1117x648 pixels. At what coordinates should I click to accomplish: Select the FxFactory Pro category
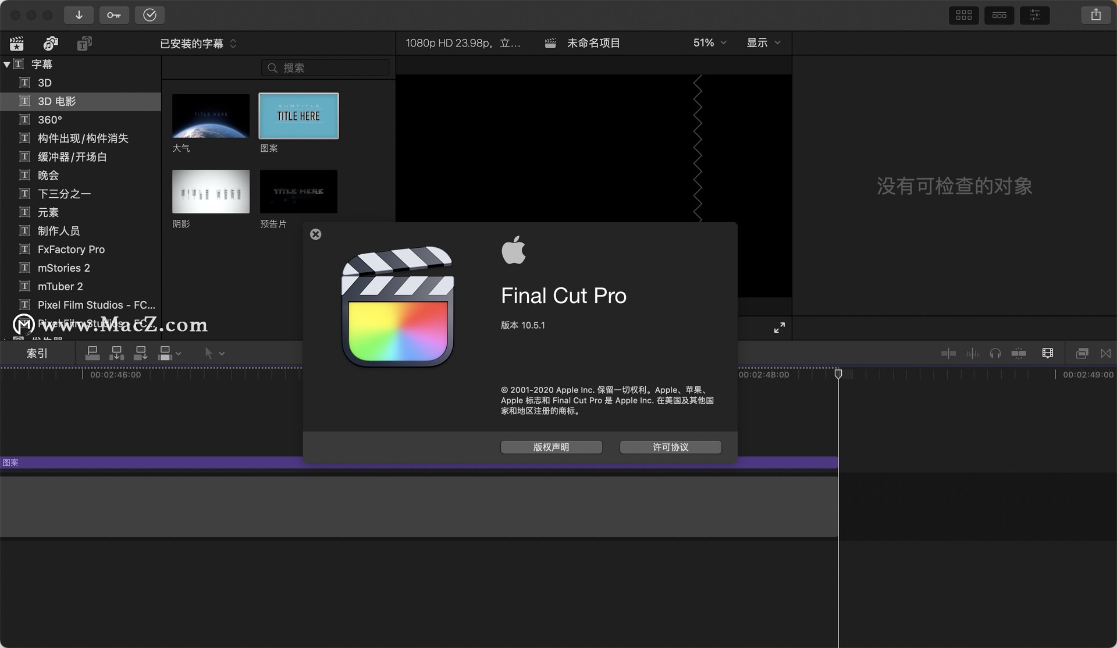81,250
